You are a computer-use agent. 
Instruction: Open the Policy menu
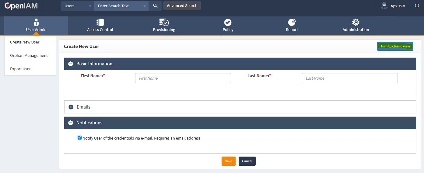pyautogui.click(x=228, y=26)
